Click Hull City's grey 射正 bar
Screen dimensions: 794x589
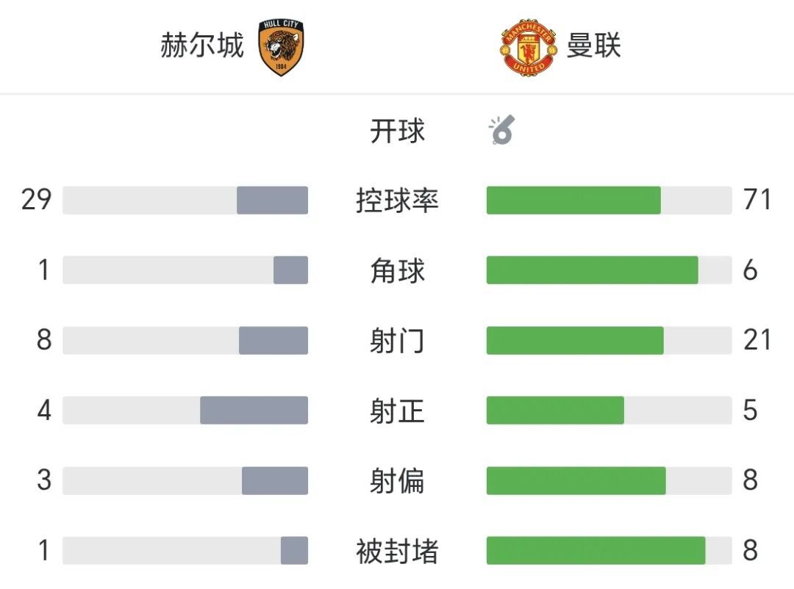pos(254,411)
